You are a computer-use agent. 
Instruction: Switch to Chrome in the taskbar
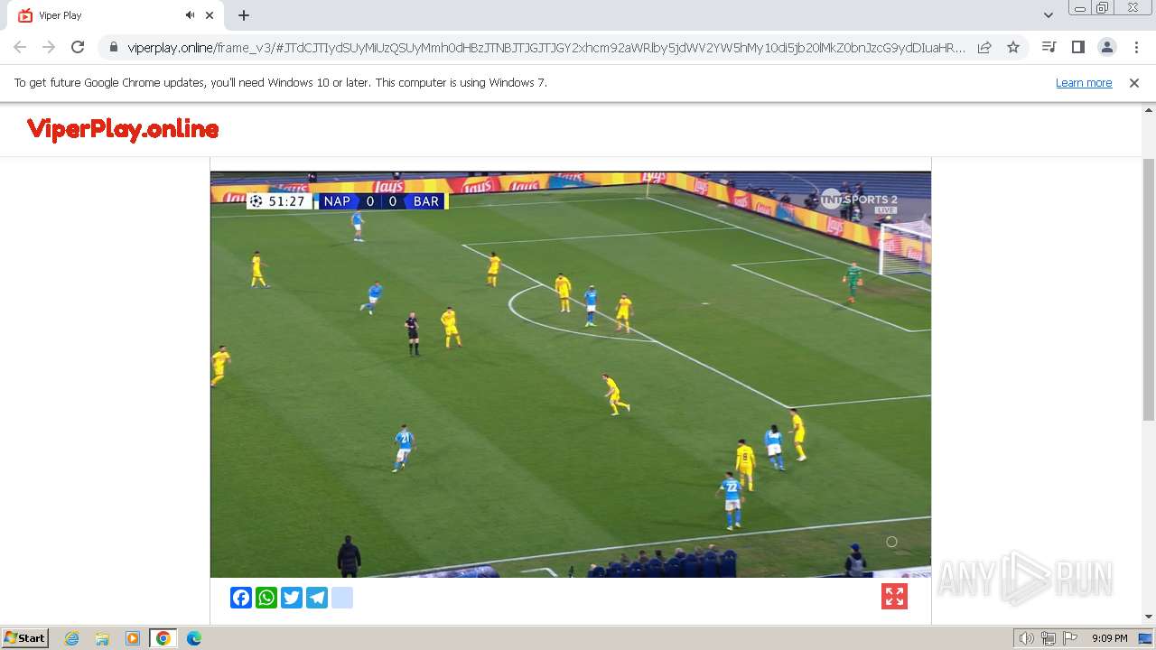[163, 638]
